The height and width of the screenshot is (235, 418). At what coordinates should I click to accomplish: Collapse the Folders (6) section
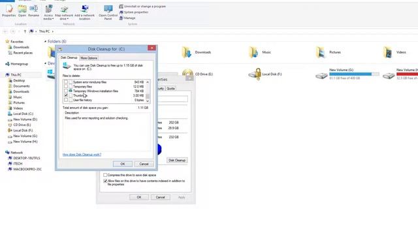45,42
